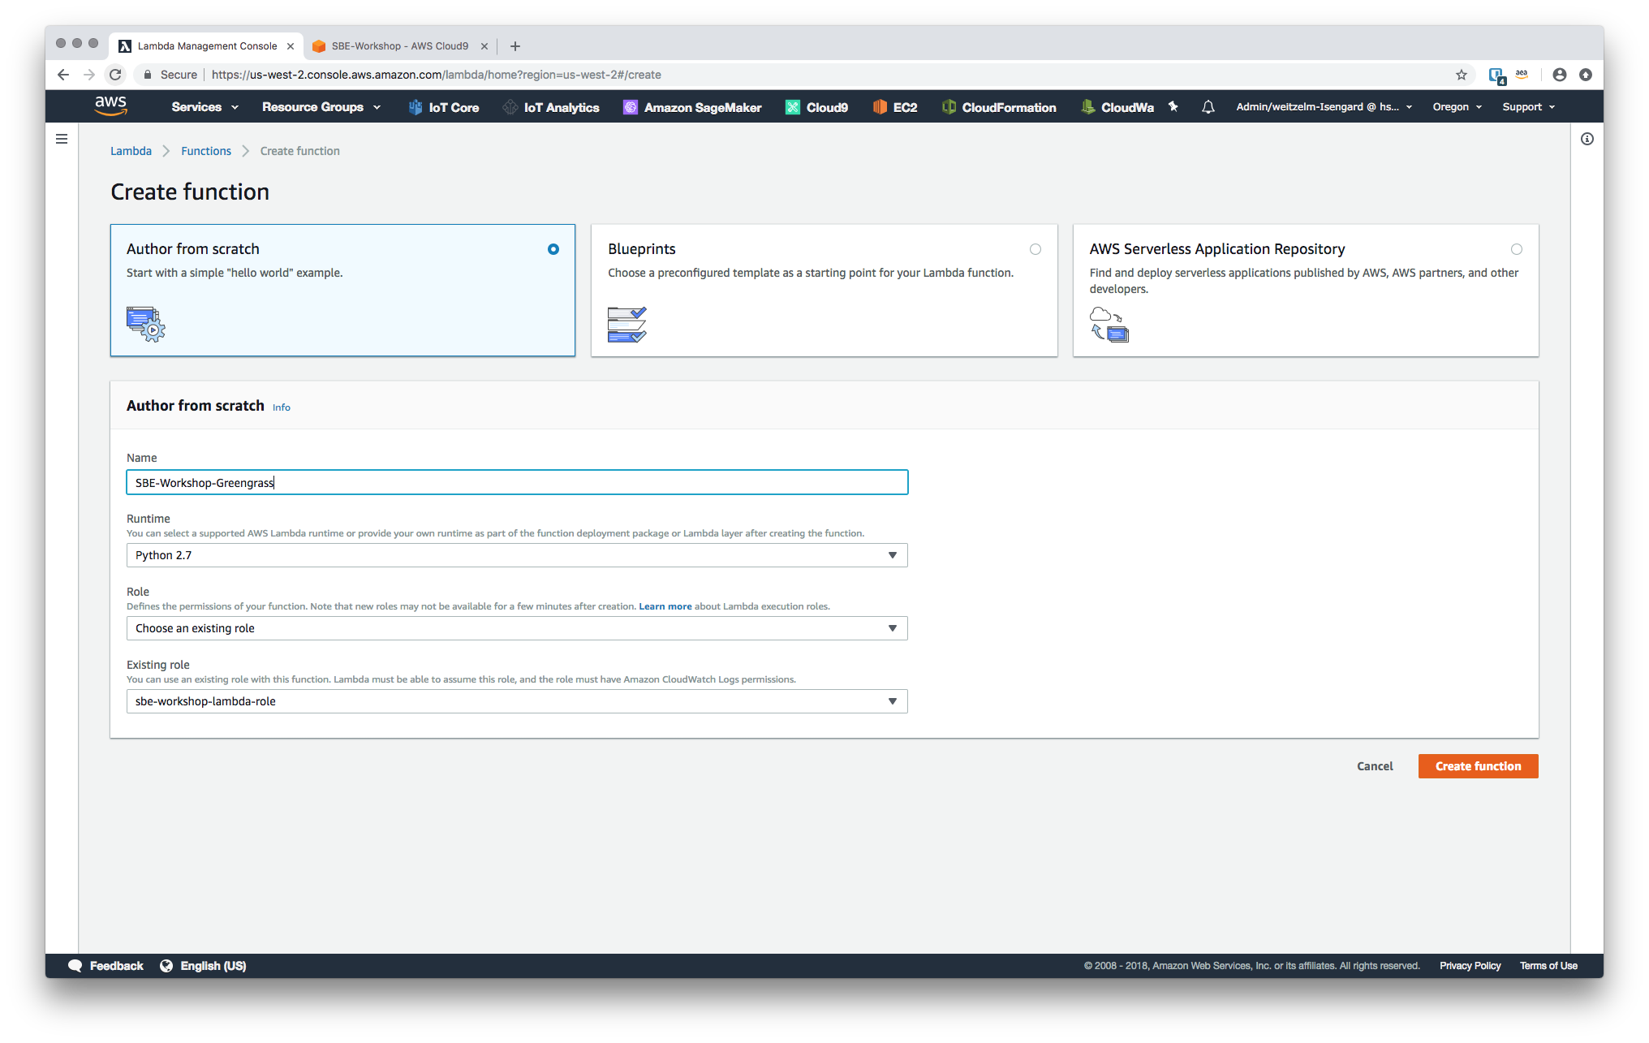This screenshot has height=1043, width=1649.
Task: Reload the page with the refresh icon
Action: coord(115,75)
